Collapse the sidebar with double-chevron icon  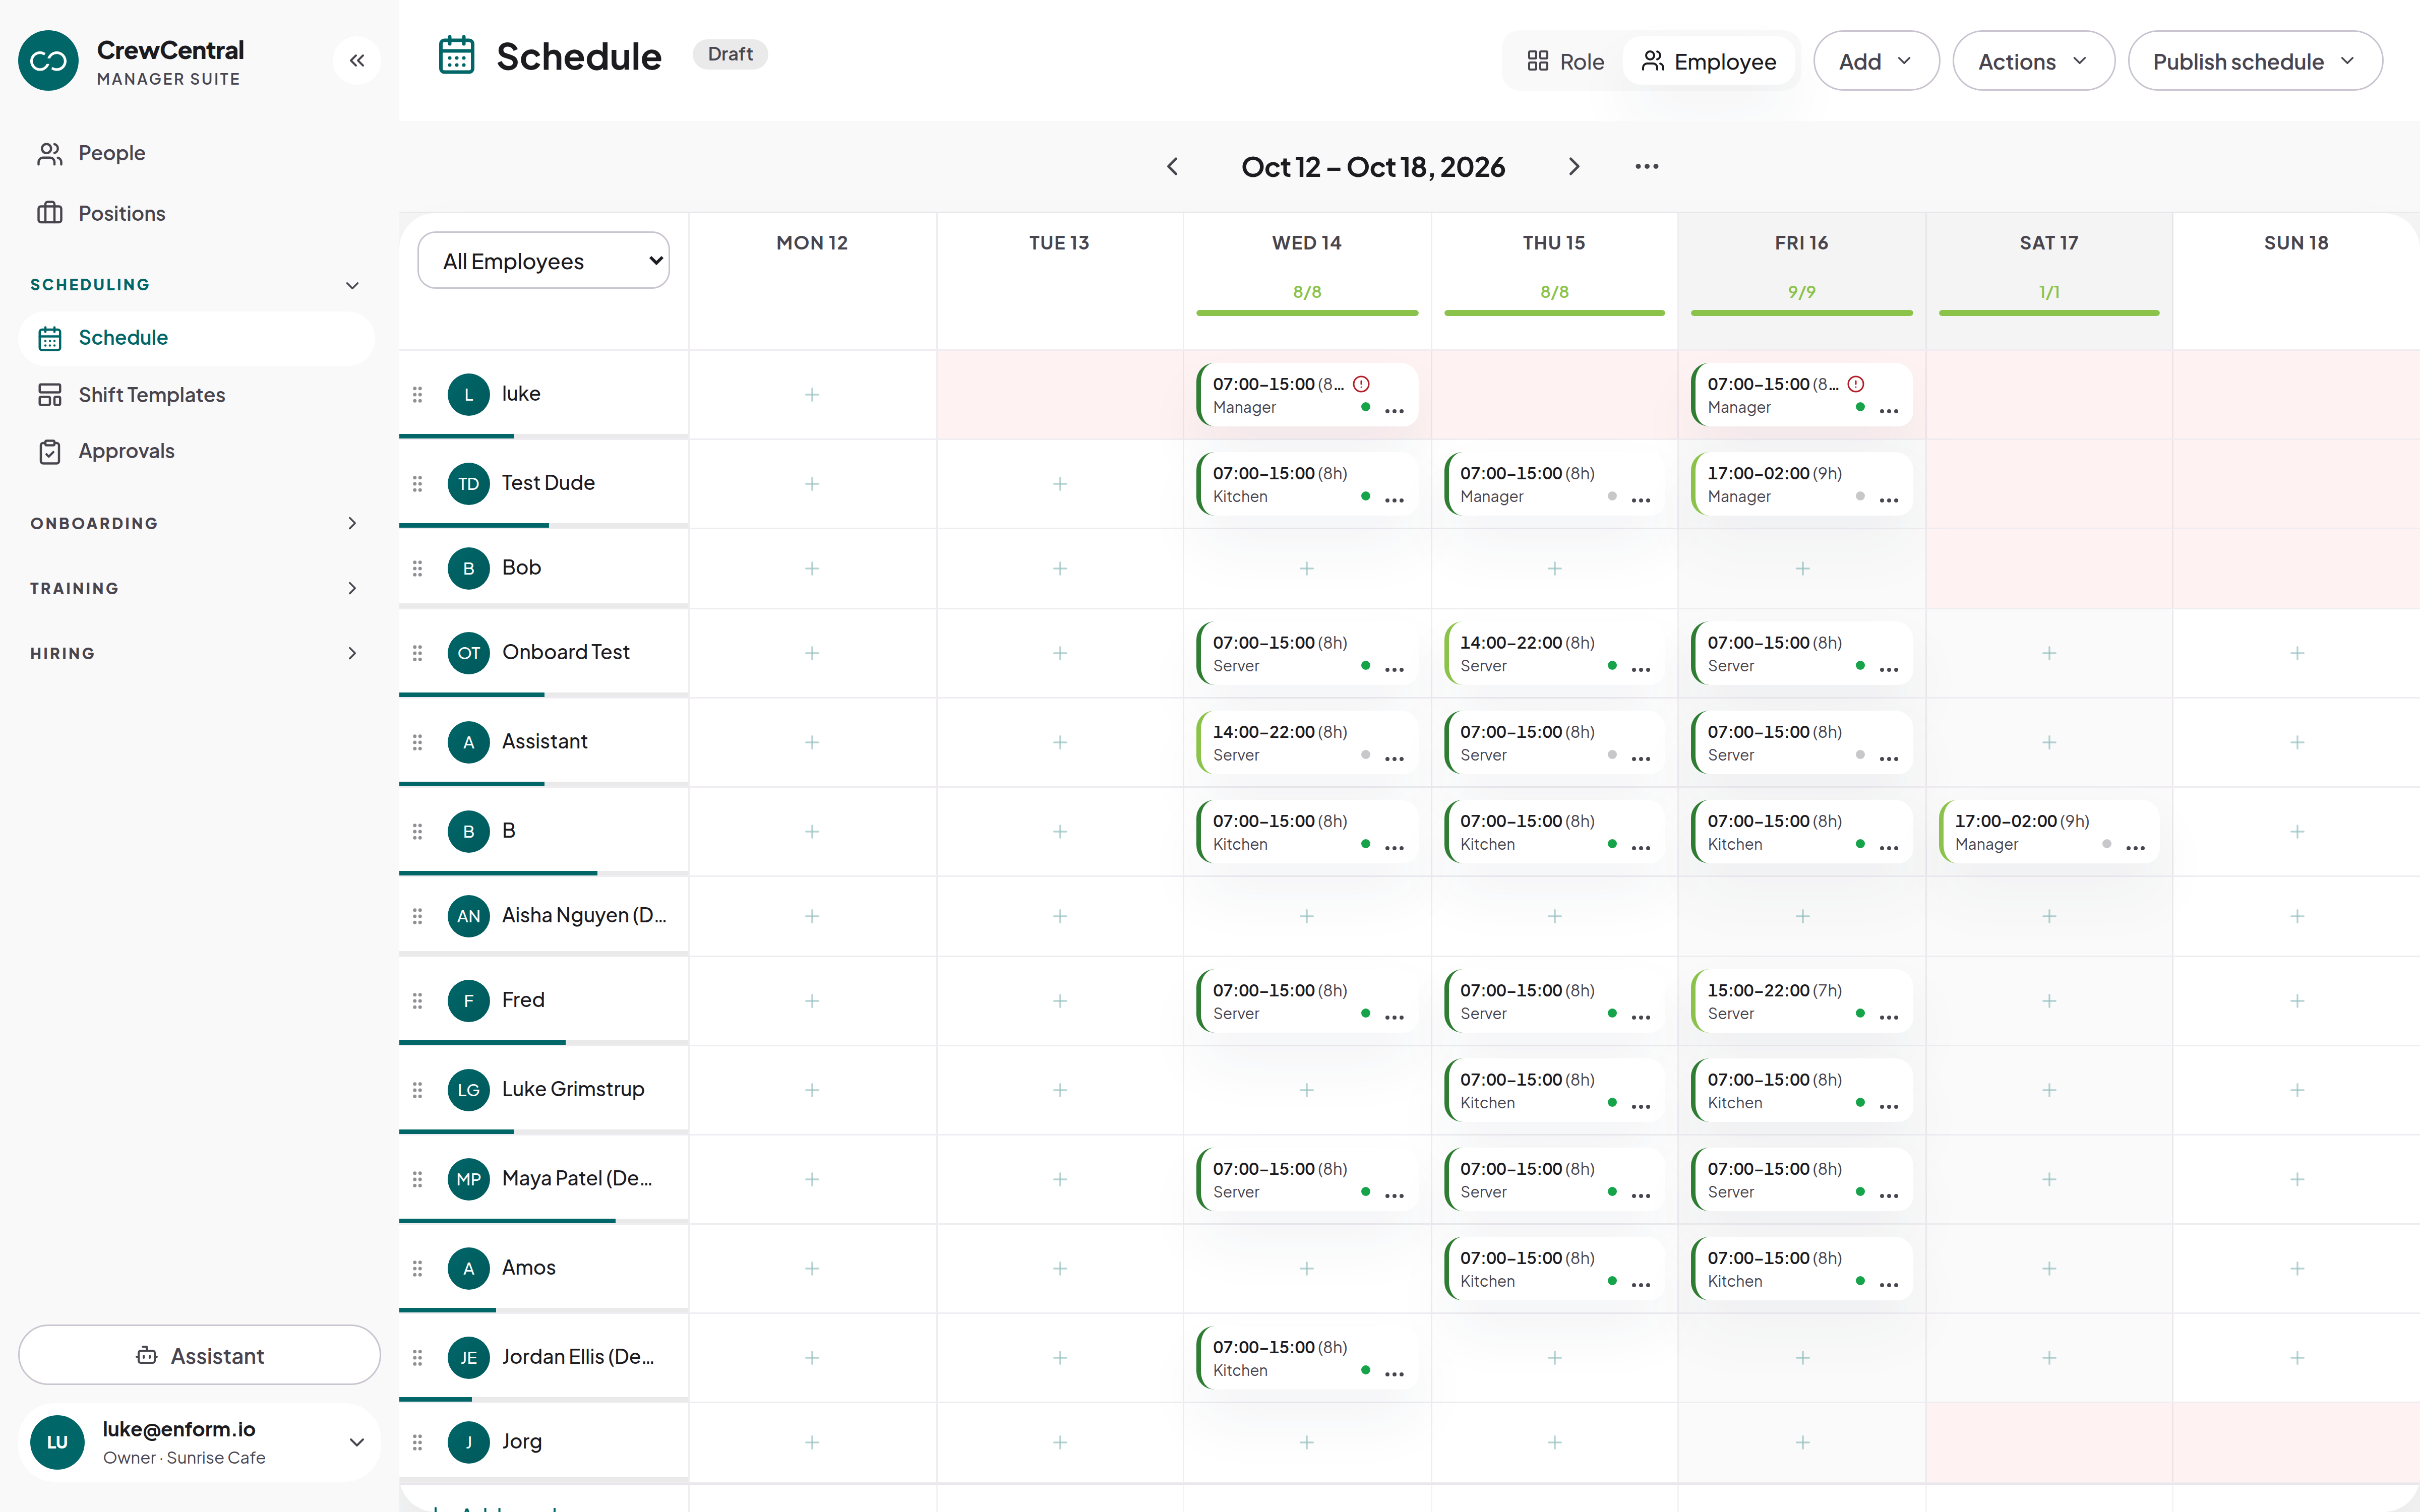pos(357,61)
